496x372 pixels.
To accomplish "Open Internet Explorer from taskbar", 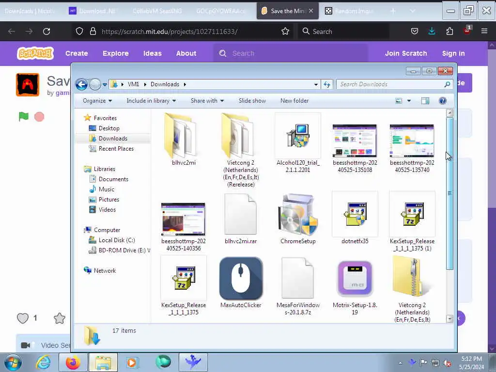I will (x=43, y=362).
